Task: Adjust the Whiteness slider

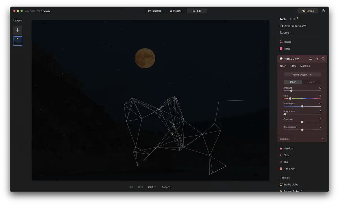Action: click(x=302, y=106)
